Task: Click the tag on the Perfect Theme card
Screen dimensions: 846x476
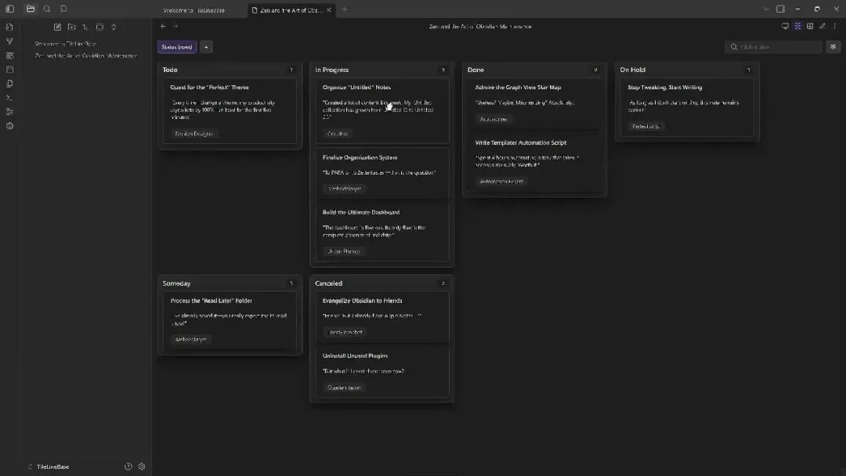Action: pos(193,134)
